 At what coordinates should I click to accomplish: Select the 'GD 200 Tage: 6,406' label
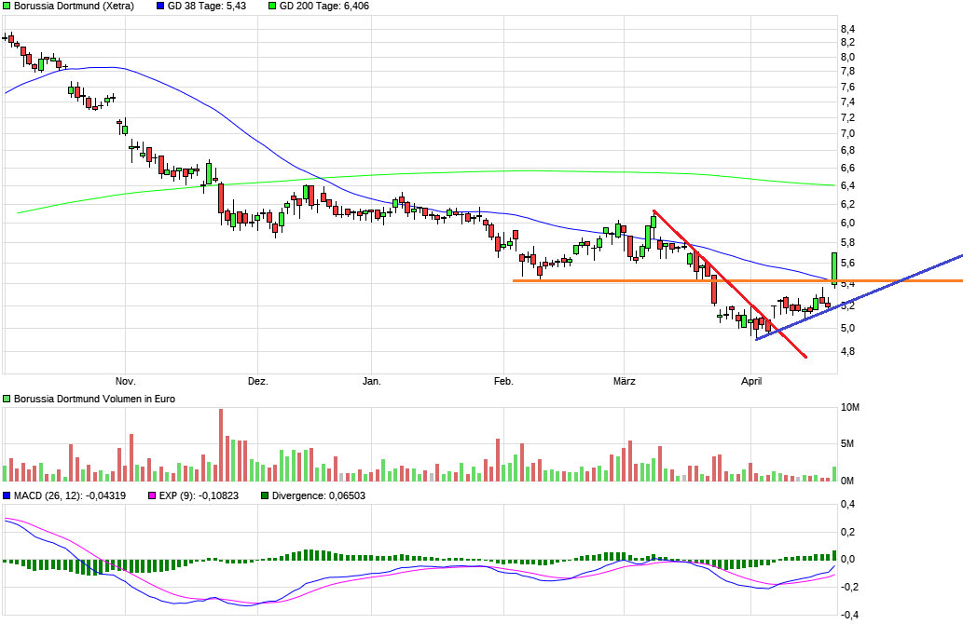[324, 7]
